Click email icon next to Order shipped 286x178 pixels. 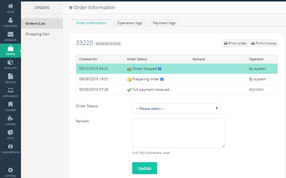(x=159, y=69)
